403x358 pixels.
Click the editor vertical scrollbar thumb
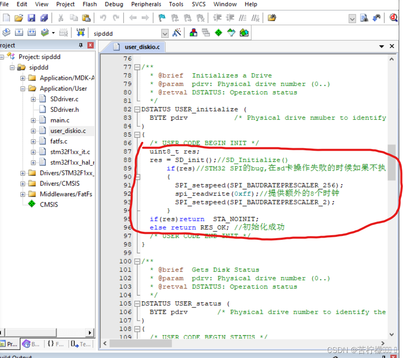(x=392, y=162)
